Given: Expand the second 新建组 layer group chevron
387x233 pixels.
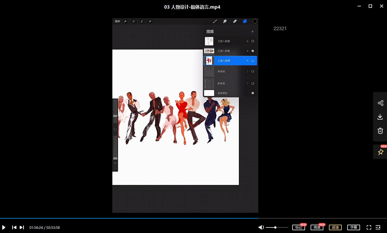Looking at the screenshot, I should [x=247, y=83].
